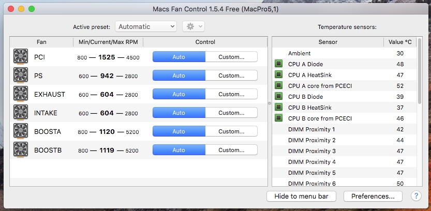Click the CPU A HeatSink chip icon
Viewport: 431px width, 211px height.
(278, 74)
